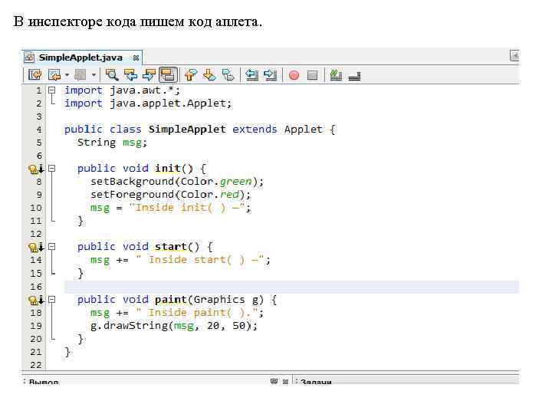Select the SimpleApplet.java editor tab

click(x=80, y=58)
